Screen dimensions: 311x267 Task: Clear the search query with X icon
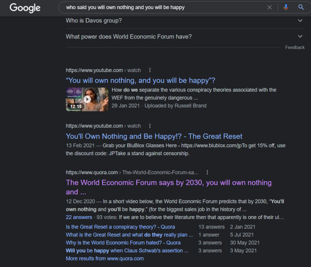pyautogui.click(x=270, y=7)
